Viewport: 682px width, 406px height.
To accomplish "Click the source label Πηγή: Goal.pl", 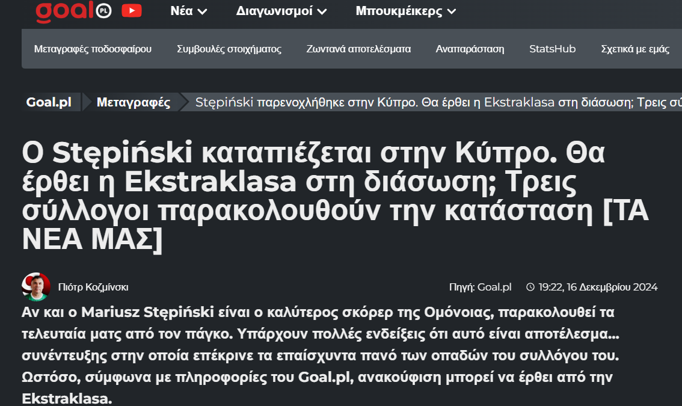I will [x=480, y=287].
